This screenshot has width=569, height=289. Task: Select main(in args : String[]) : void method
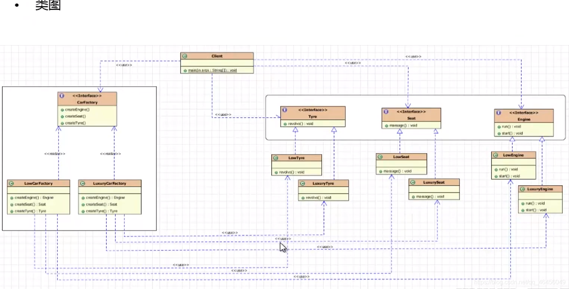click(212, 70)
